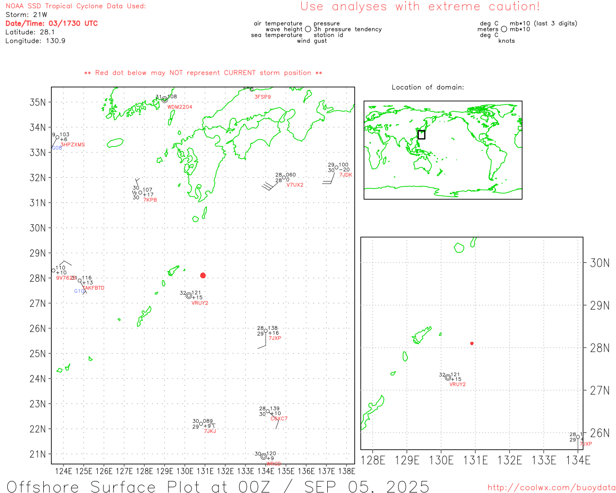Click the 'Use analyses with extreme caution!' heading

(420, 7)
